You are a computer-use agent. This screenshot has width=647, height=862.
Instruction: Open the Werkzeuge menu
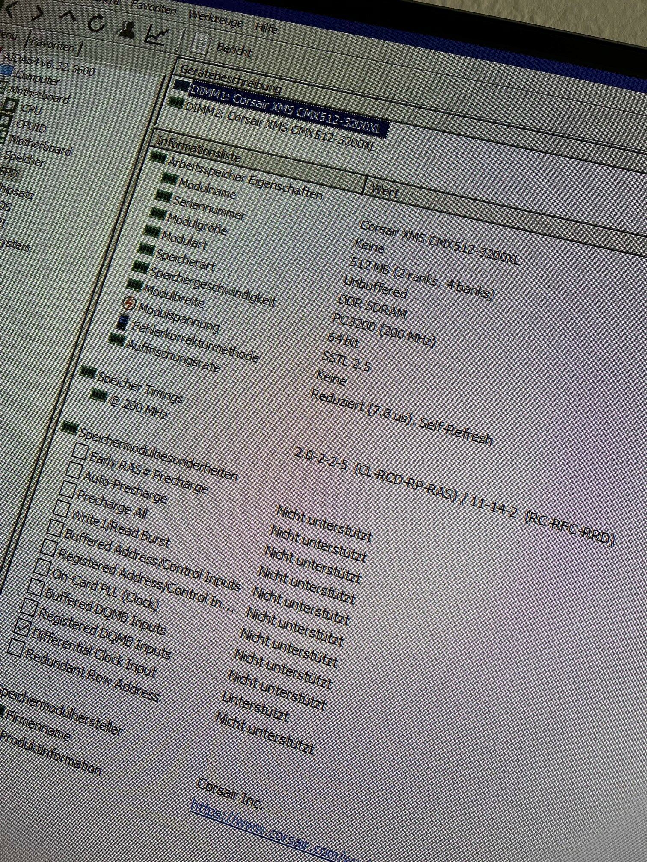coord(216,18)
